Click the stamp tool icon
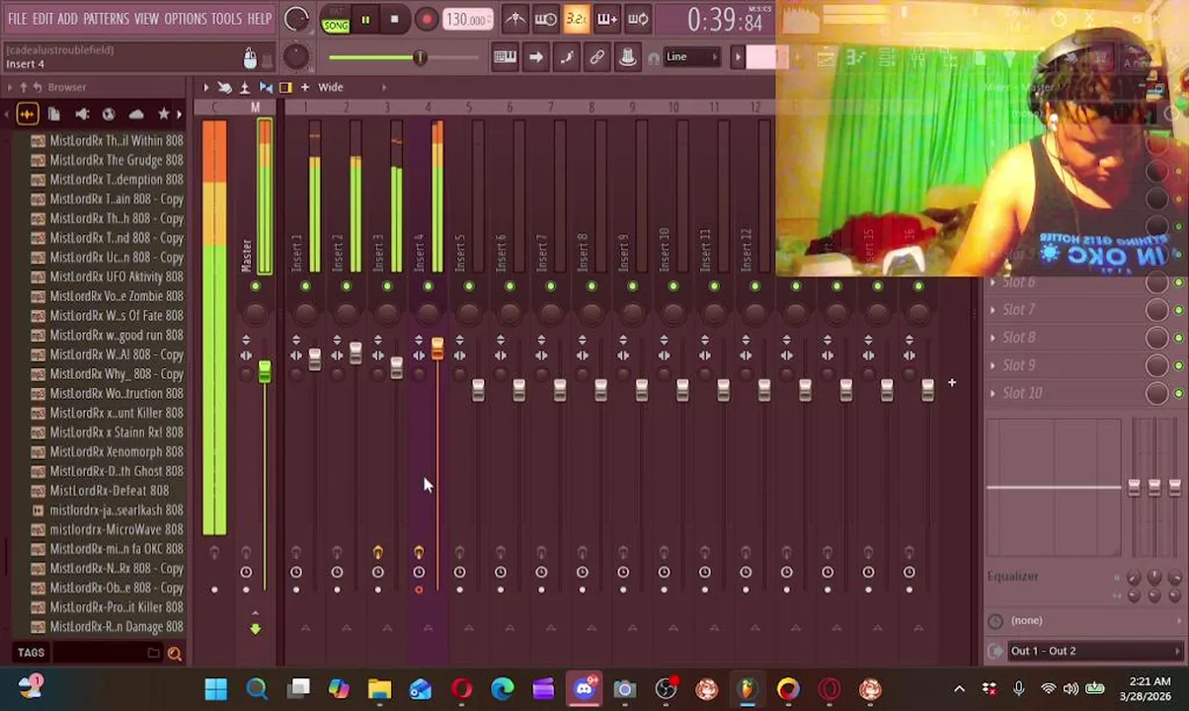The width and height of the screenshot is (1189, 711). point(627,57)
